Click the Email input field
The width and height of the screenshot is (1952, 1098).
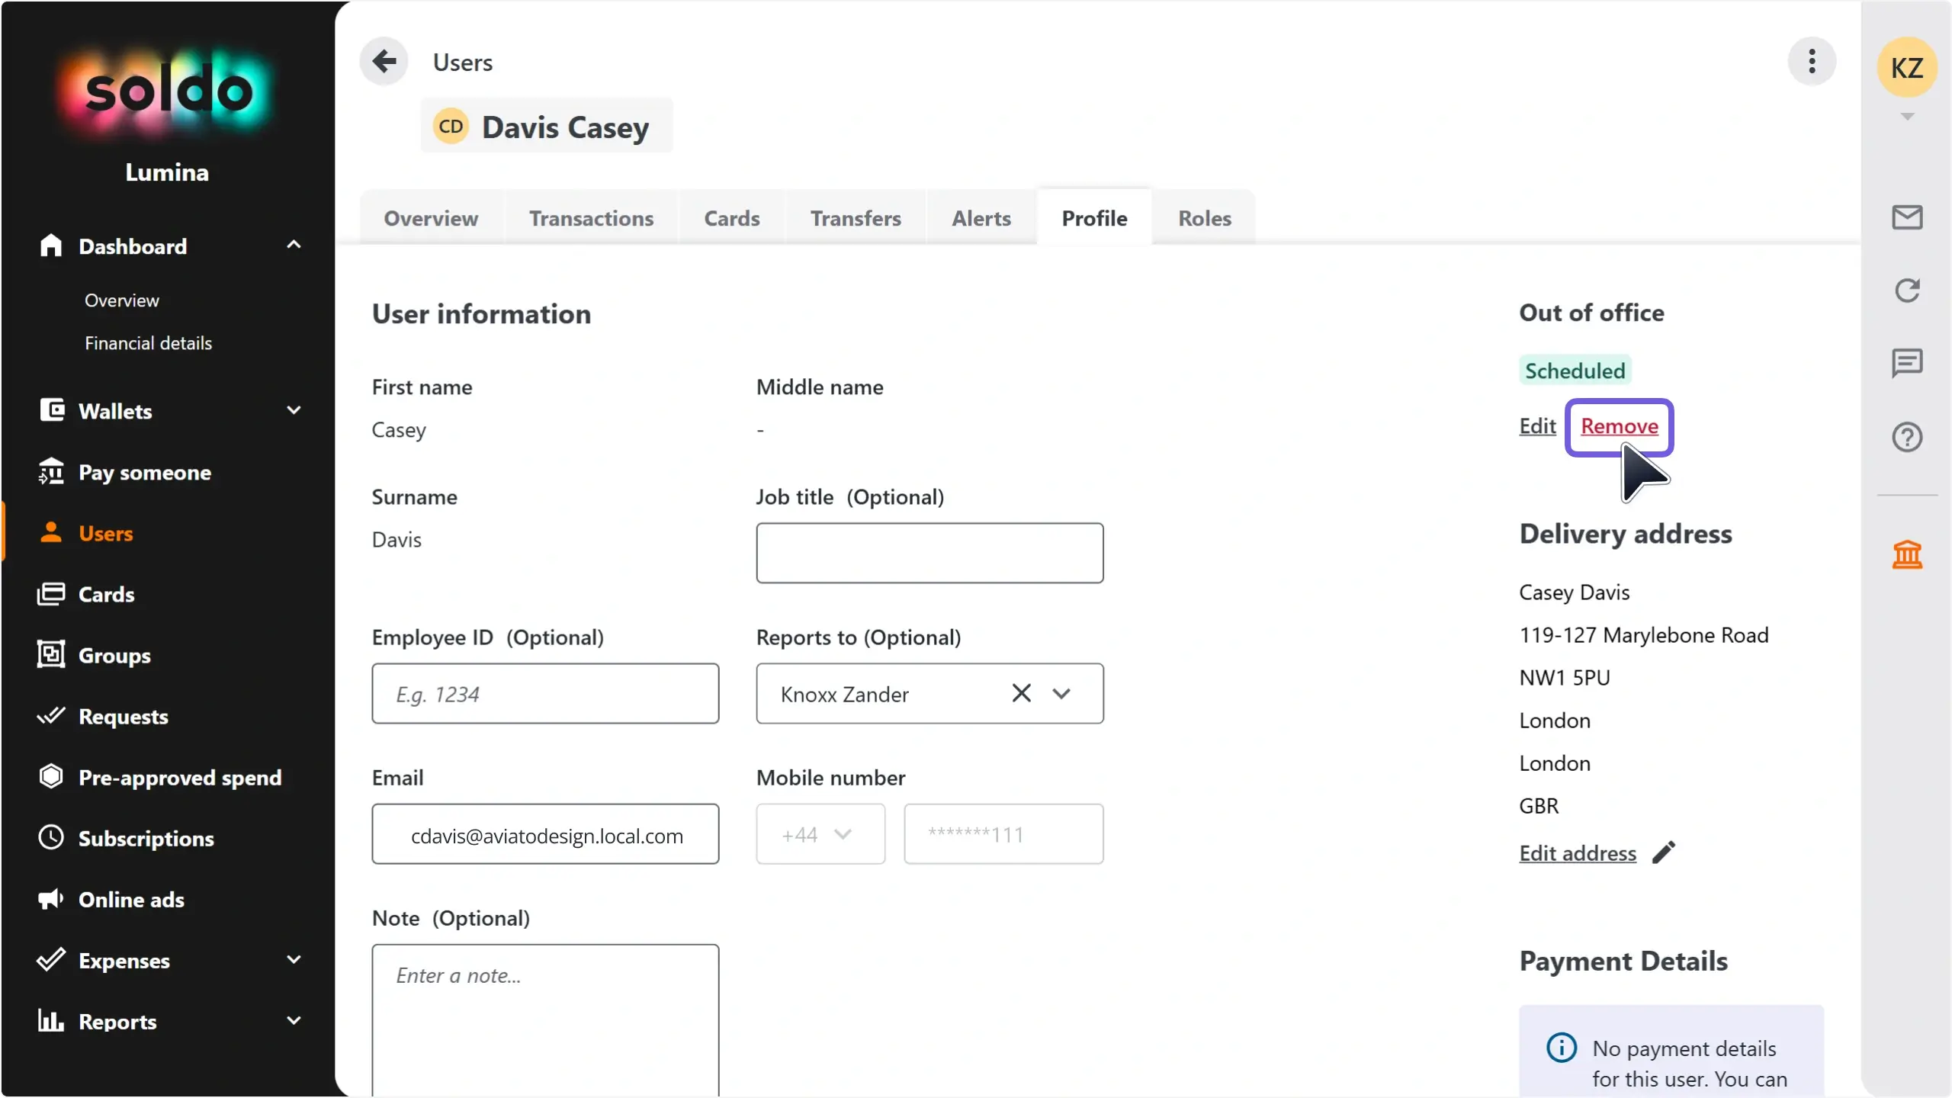545,834
